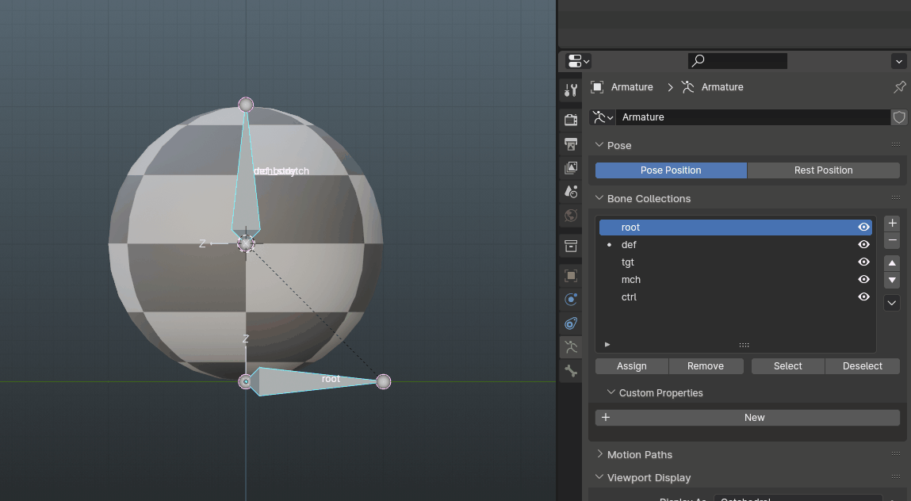Enable fake user for the Armature data
Image resolution: width=911 pixels, height=501 pixels.
899,117
